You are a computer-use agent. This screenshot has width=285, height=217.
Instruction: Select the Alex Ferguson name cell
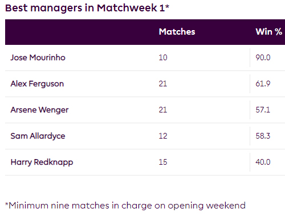click(x=37, y=84)
